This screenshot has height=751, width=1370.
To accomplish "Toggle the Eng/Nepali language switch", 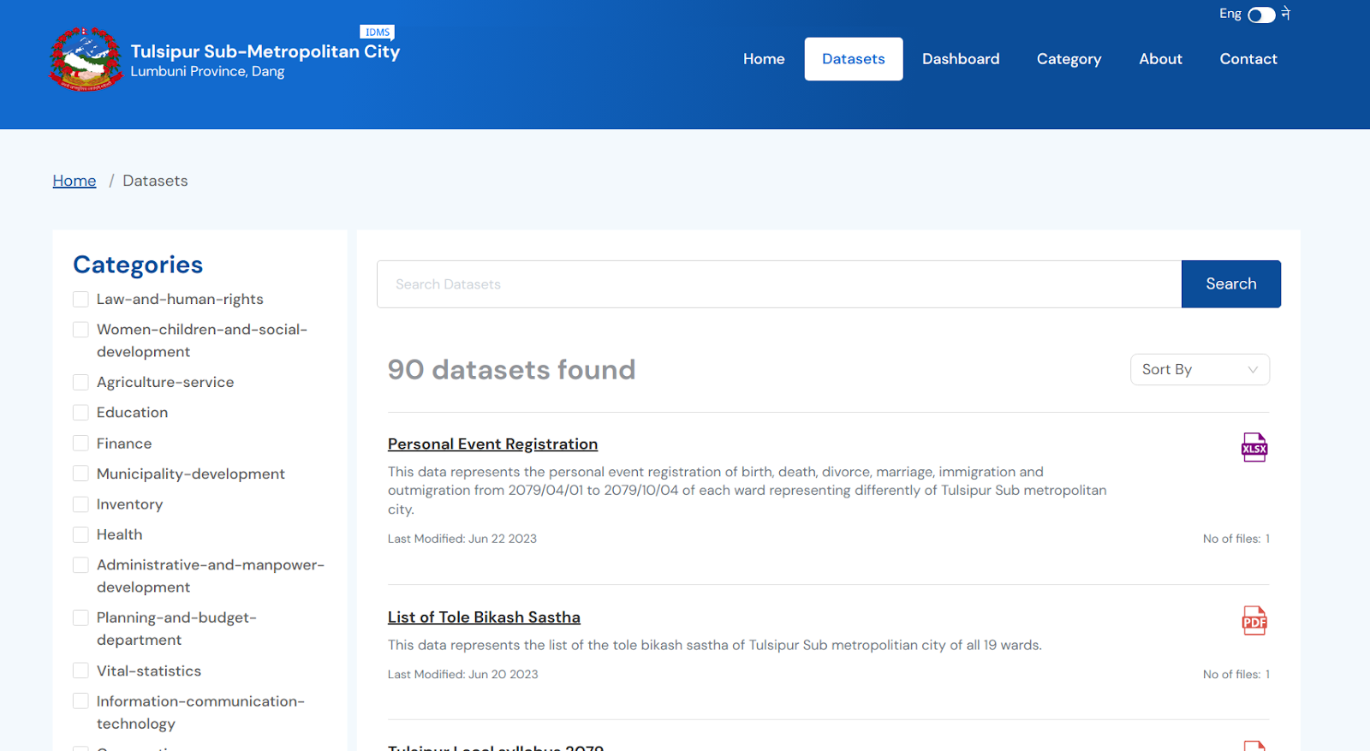I will coord(1261,15).
